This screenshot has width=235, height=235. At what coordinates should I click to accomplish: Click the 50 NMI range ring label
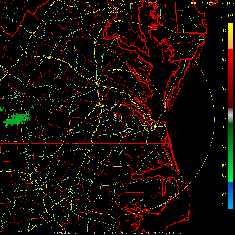tap(118, 70)
